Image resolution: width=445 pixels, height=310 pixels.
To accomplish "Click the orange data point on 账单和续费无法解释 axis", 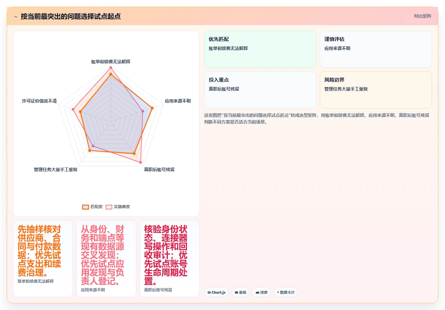I will point(111,75).
